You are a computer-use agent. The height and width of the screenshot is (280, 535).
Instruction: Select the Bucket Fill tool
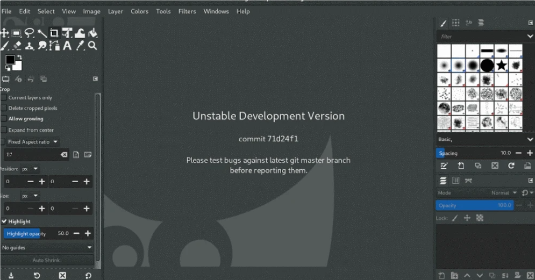(x=92, y=33)
